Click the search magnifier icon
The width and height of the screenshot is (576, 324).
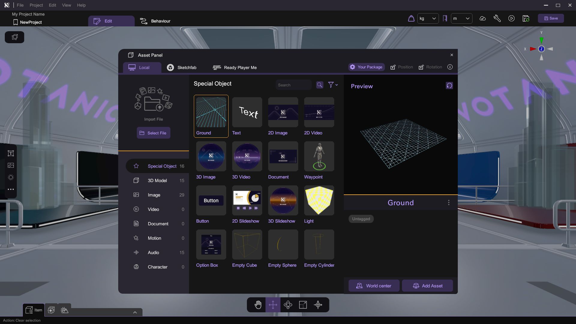pyautogui.click(x=320, y=85)
